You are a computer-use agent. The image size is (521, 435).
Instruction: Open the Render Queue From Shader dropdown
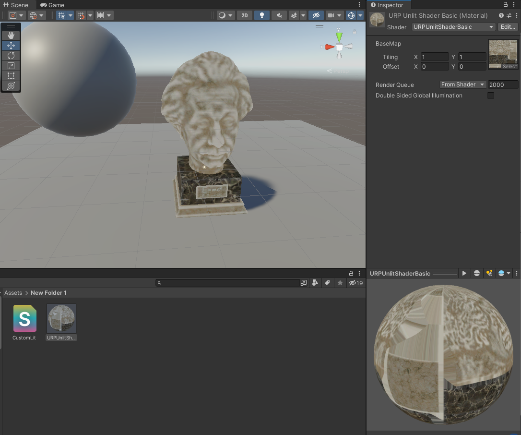click(463, 85)
